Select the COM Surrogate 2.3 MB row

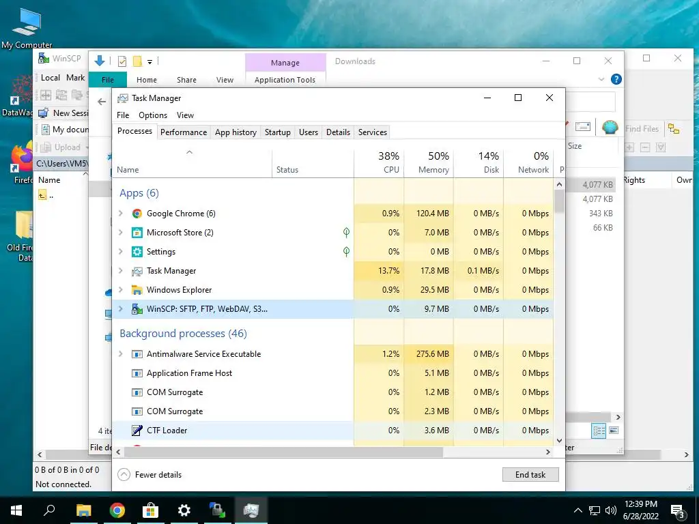pos(332,411)
